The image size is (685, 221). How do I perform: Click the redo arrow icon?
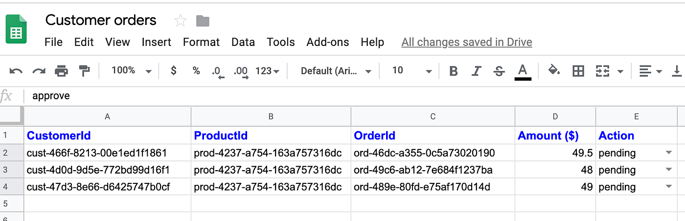[39, 71]
